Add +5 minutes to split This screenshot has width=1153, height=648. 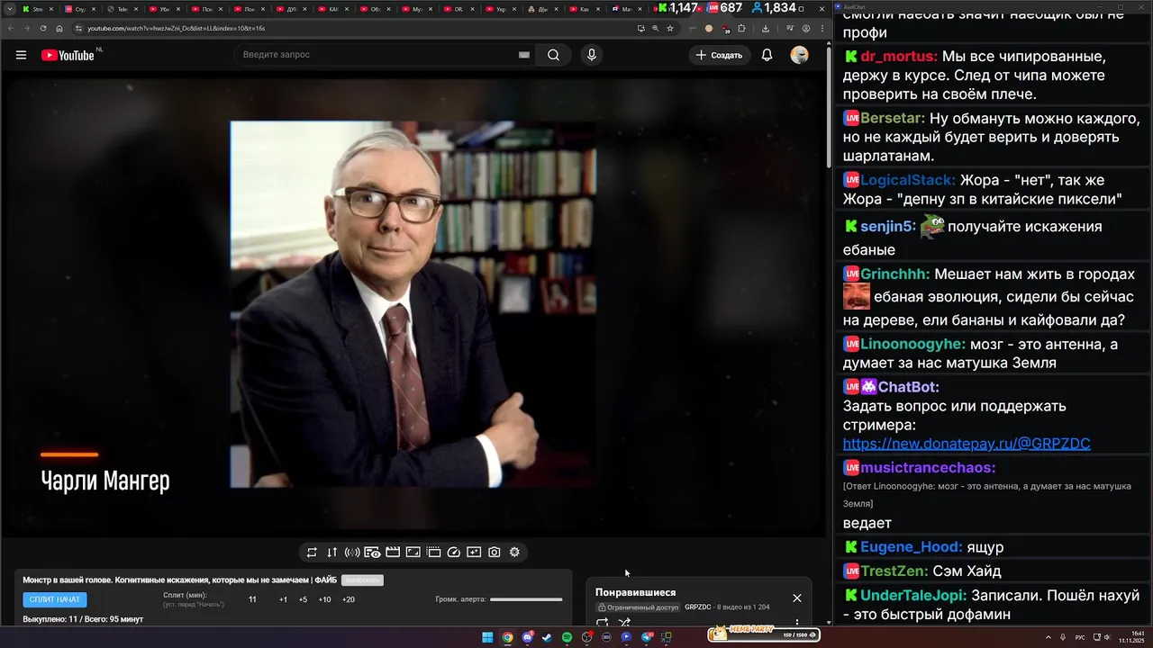303,599
